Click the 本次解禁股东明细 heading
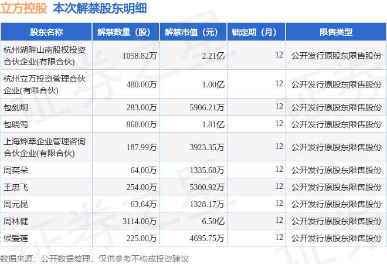This screenshot has height=264, width=387. pos(100,8)
